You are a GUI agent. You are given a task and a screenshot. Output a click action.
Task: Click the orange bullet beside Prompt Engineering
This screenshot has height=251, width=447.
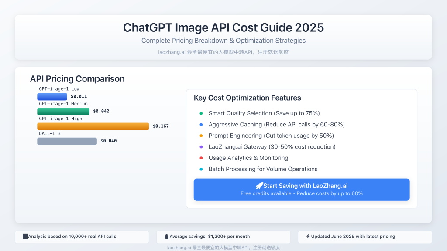point(201,136)
